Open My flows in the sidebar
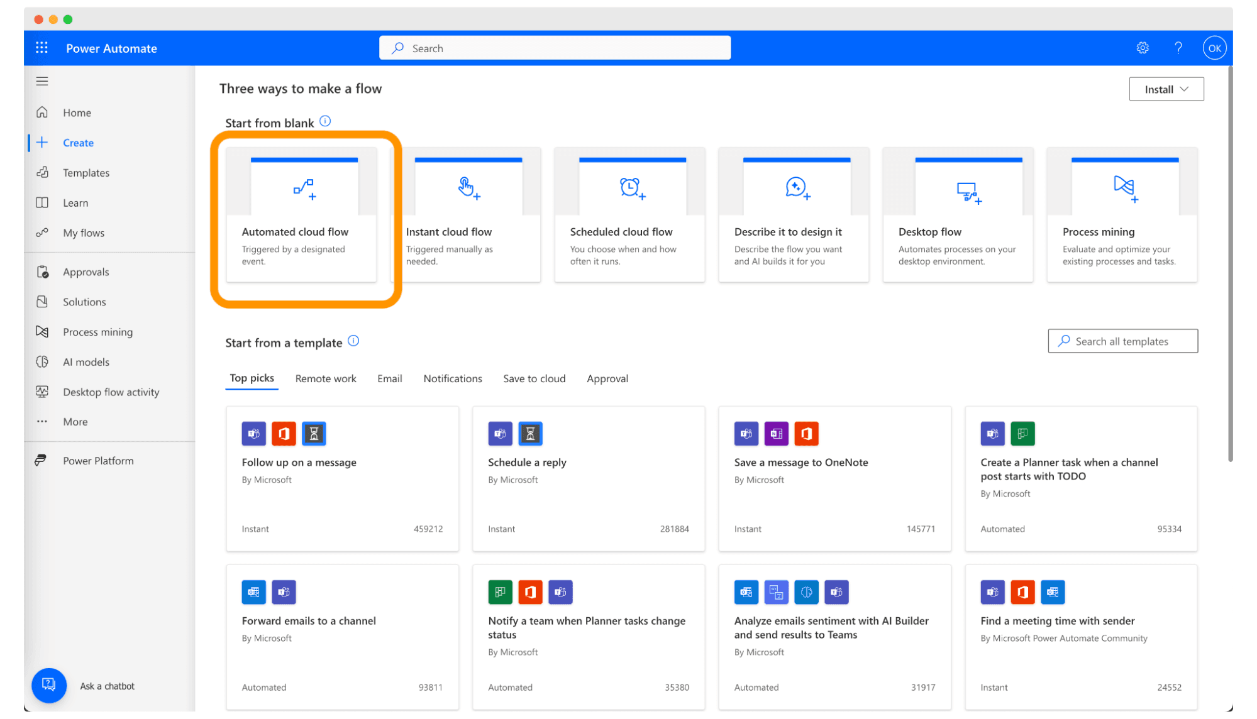 [84, 233]
